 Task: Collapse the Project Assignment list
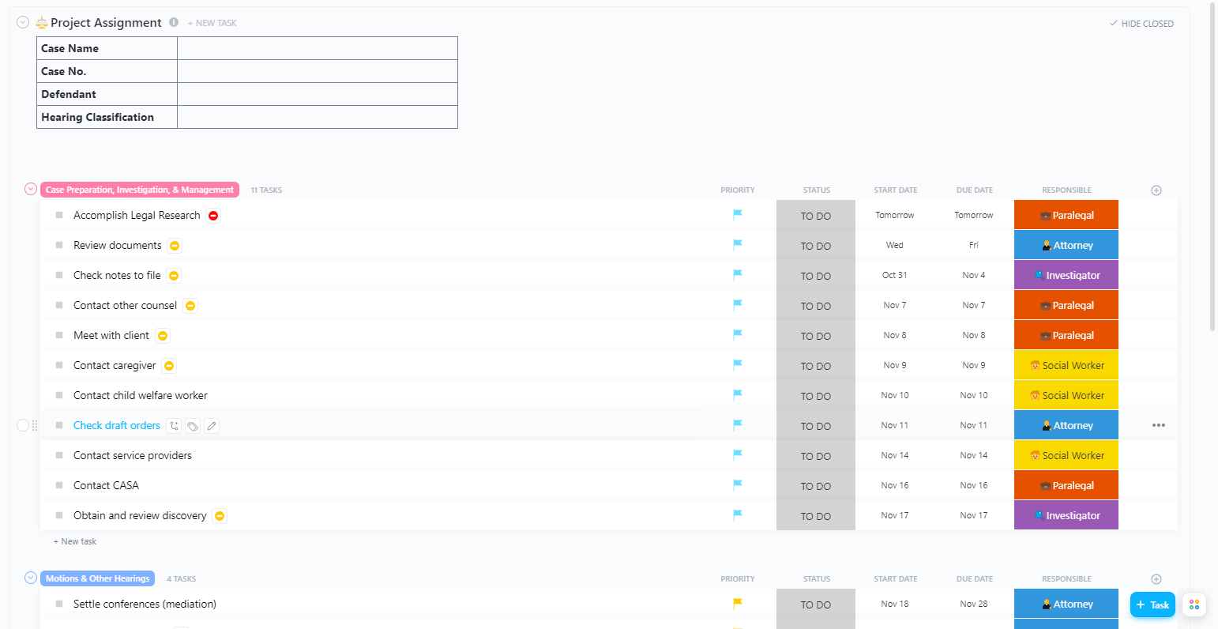point(22,21)
